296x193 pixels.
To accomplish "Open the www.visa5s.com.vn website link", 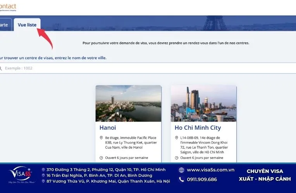I will pos(210,170).
